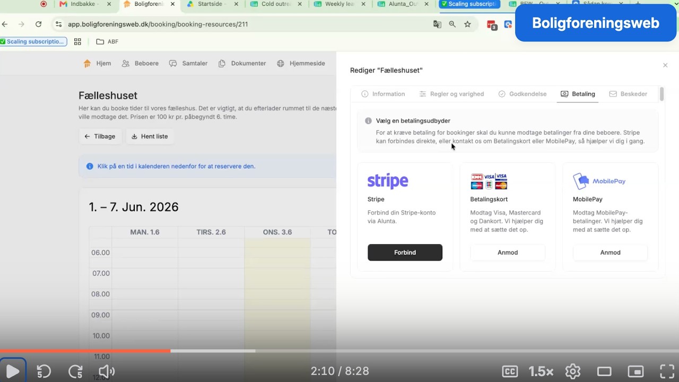Click the Forbind button for Stripe
This screenshot has height=382, width=679.
tap(405, 253)
